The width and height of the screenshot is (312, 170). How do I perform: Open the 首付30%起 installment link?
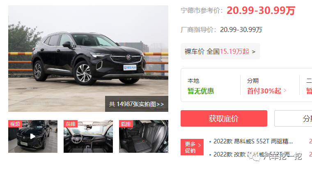point(264,91)
